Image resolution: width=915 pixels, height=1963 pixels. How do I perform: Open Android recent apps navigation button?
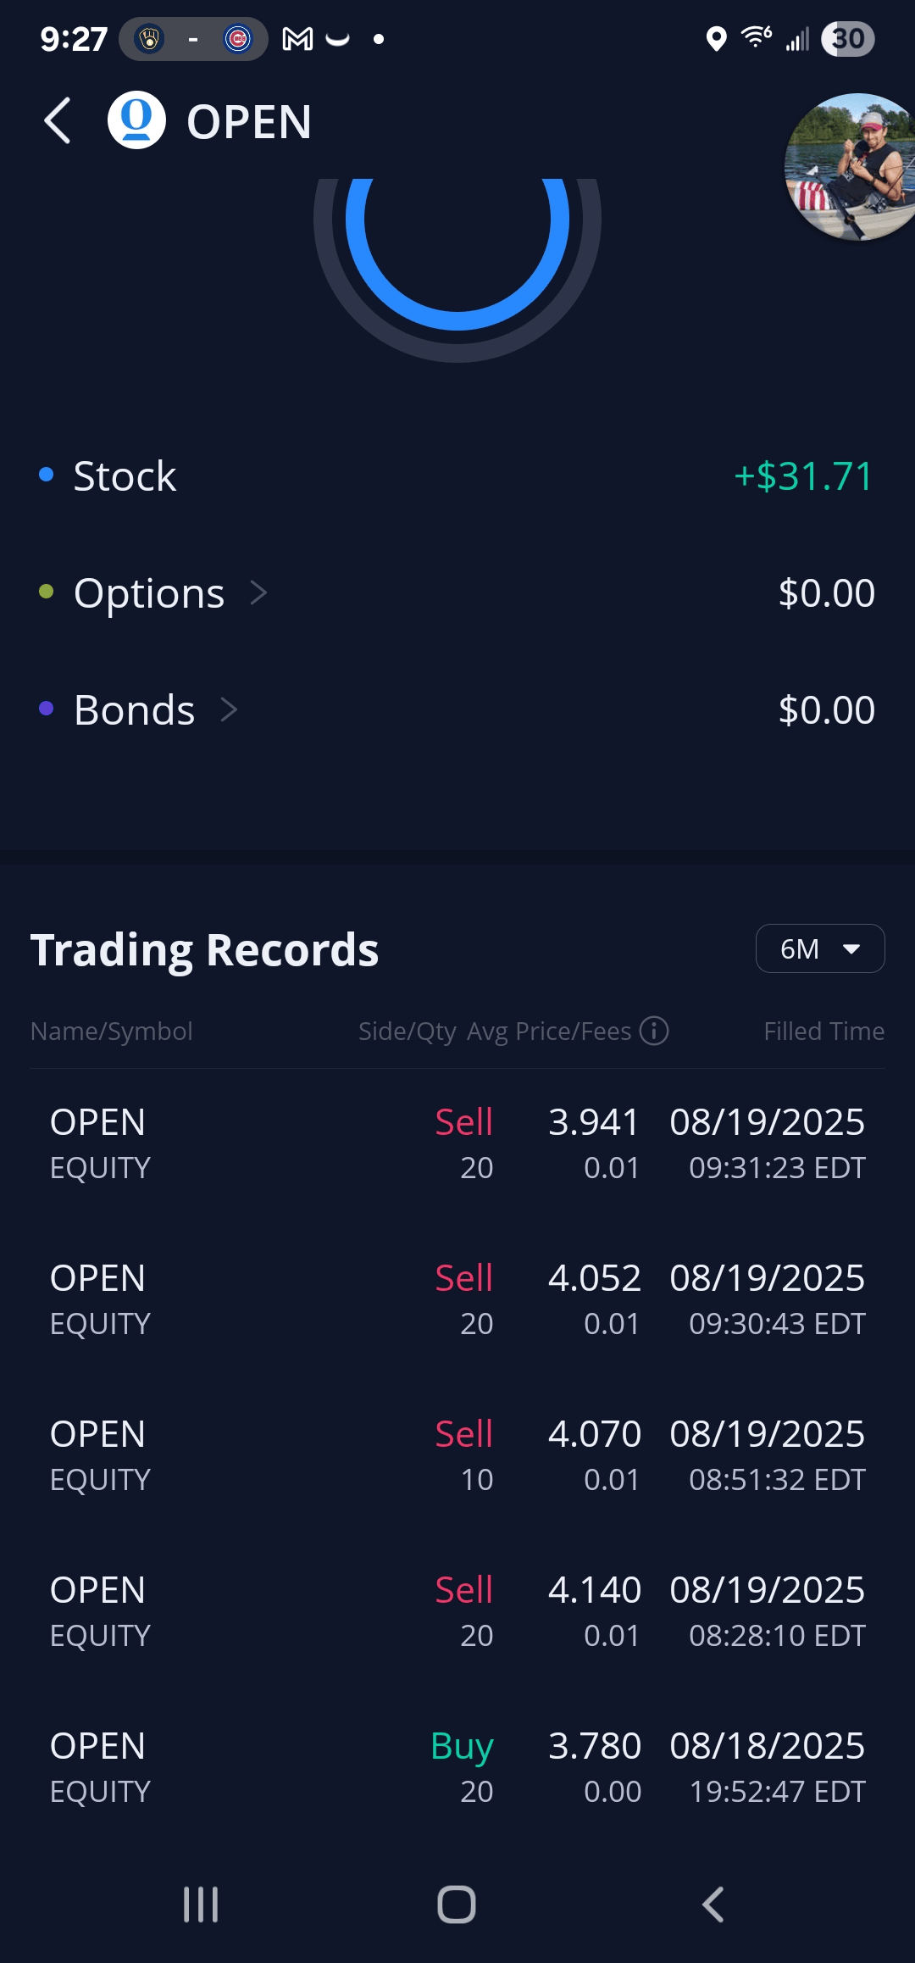[201, 1905]
